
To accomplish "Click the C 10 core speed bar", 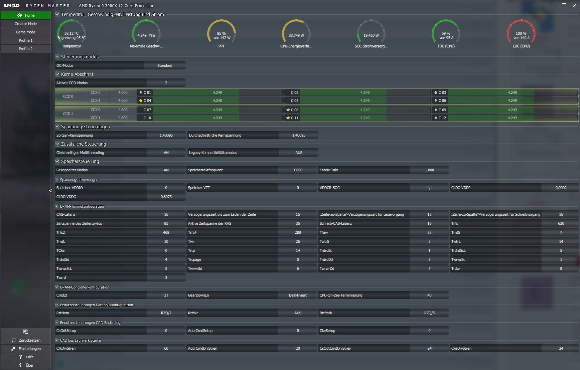I will (217, 118).
